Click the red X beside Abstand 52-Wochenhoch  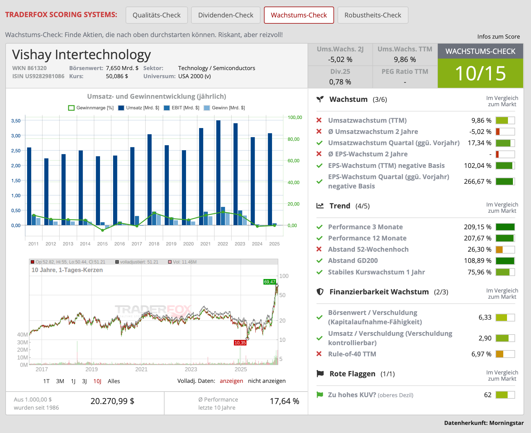click(319, 249)
